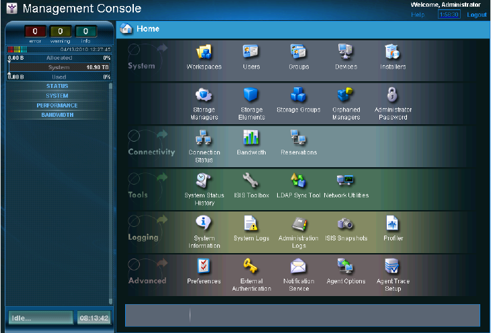Click the Connectivity category arrow

(x=162, y=134)
